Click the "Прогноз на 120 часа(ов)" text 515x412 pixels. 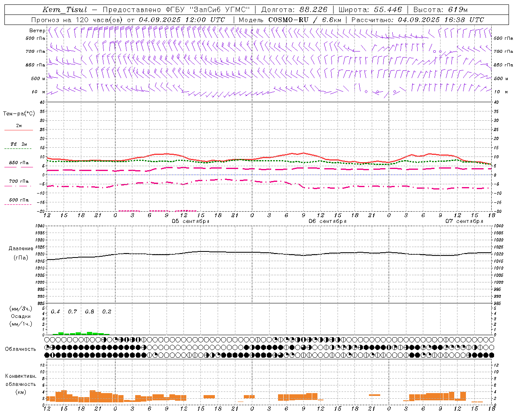(x=77, y=20)
